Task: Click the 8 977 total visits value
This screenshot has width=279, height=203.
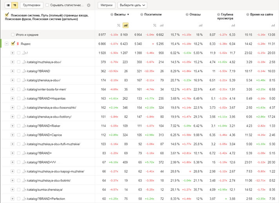Action: pyautogui.click(x=102, y=35)
